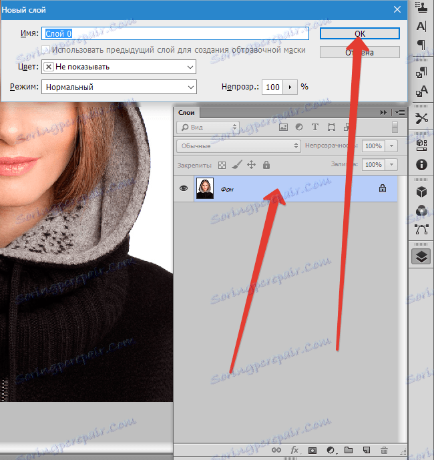Open the Info panel icon
This screenshot has height=460, width=434.
point(422,164)
